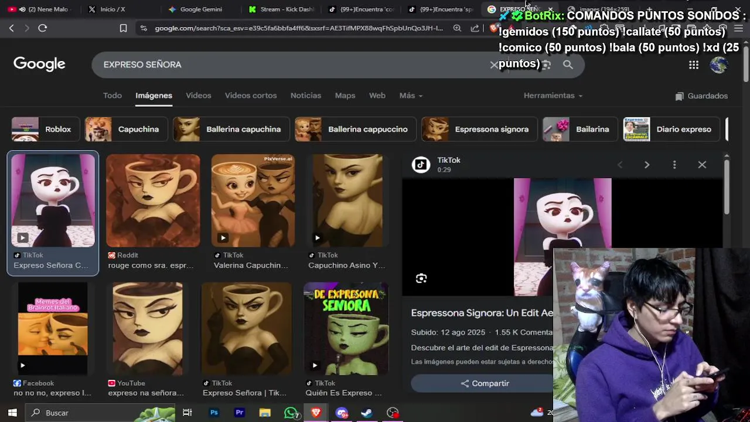Switch to the Nene Malo YouTube tab
Viewport: 750px width, 422px height.
click(41, 9)
